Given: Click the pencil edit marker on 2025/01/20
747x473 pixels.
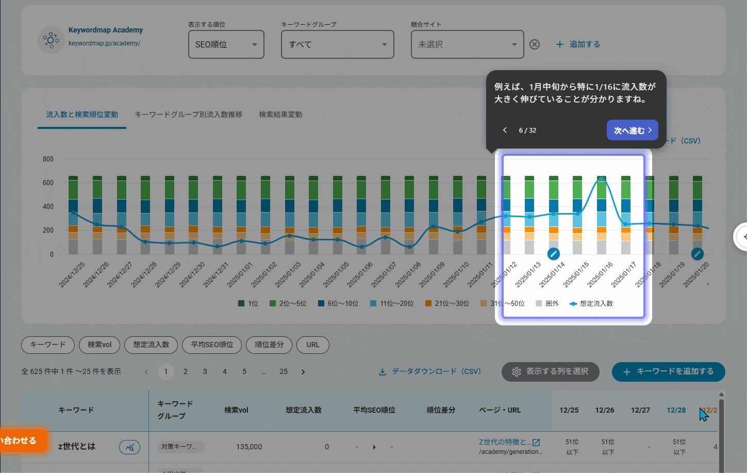Looking at the screenshot, I should click(697, 253).
